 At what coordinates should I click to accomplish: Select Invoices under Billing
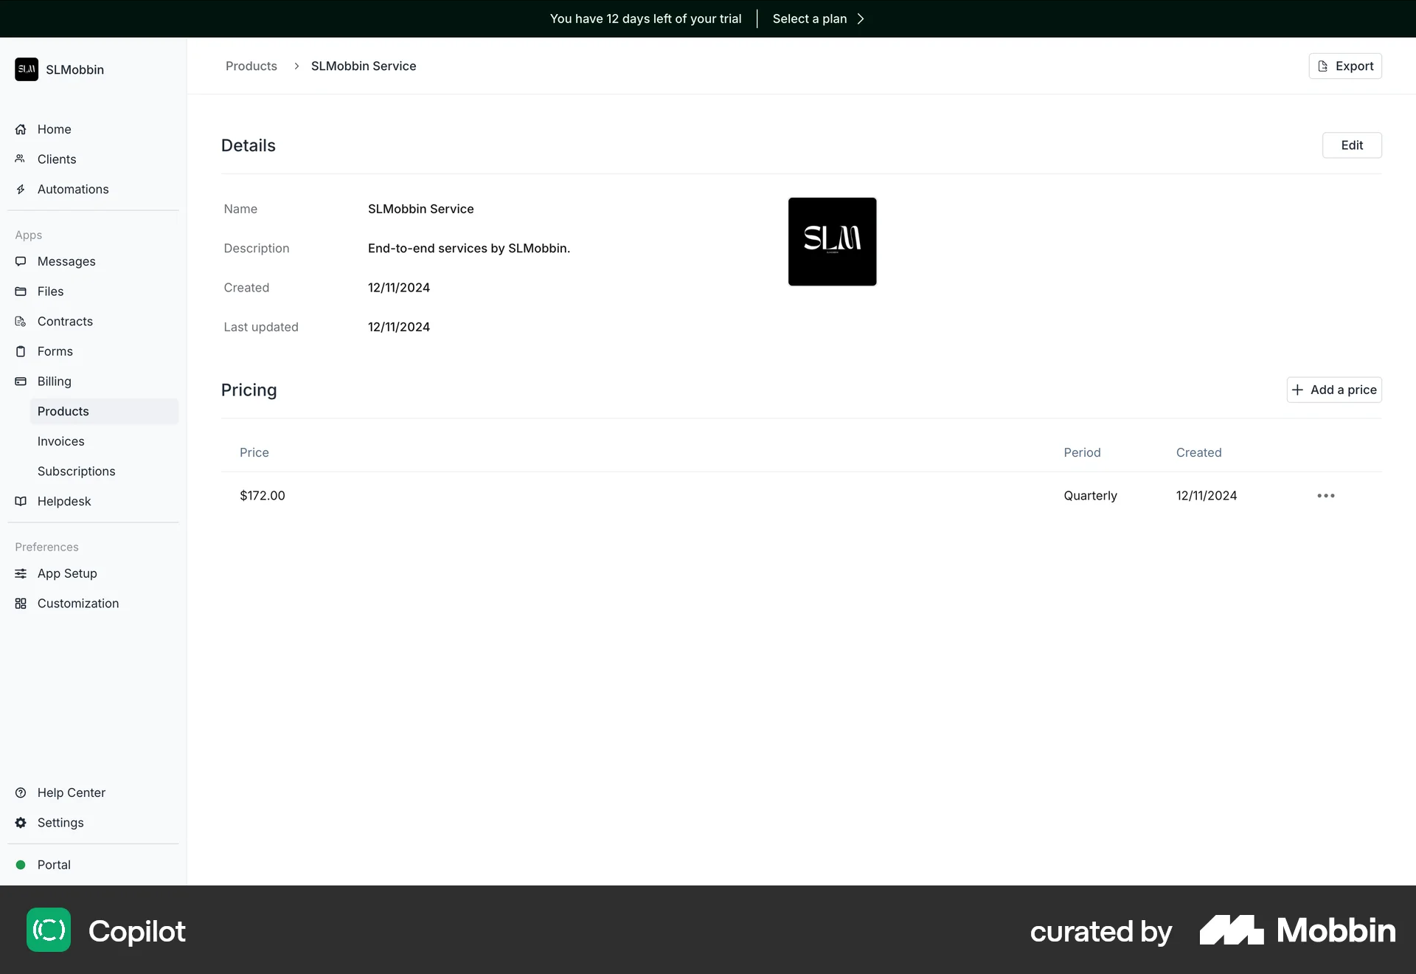(60, 441)
